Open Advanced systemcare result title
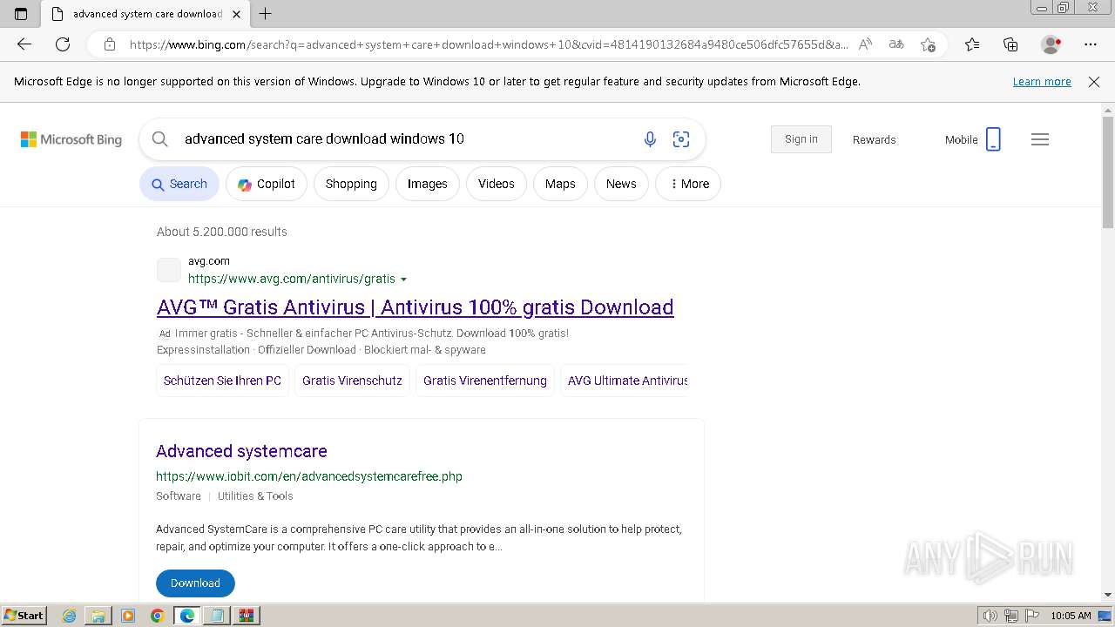Screen dimensions: 1115x627 point(241,451)
